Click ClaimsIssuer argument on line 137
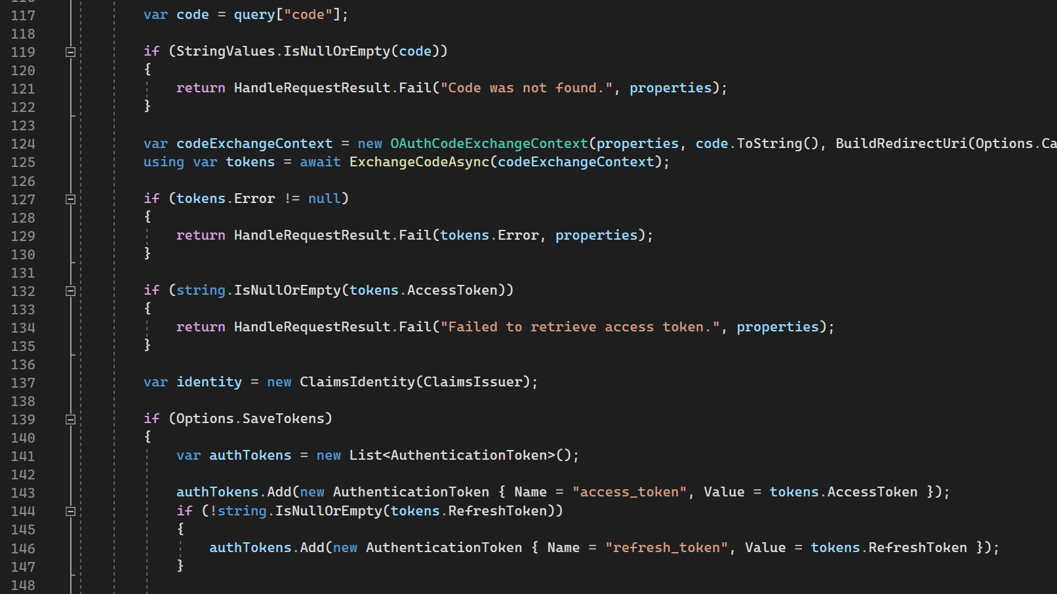Image resolution: width=1057 pixels, height=594 pixels. click(x=473, y=382)
